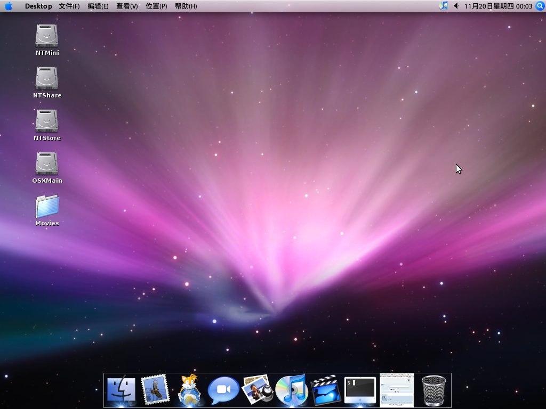Open the Spotlight search magnifier
This screenshot has height=409, width=546.
[540, 6]
